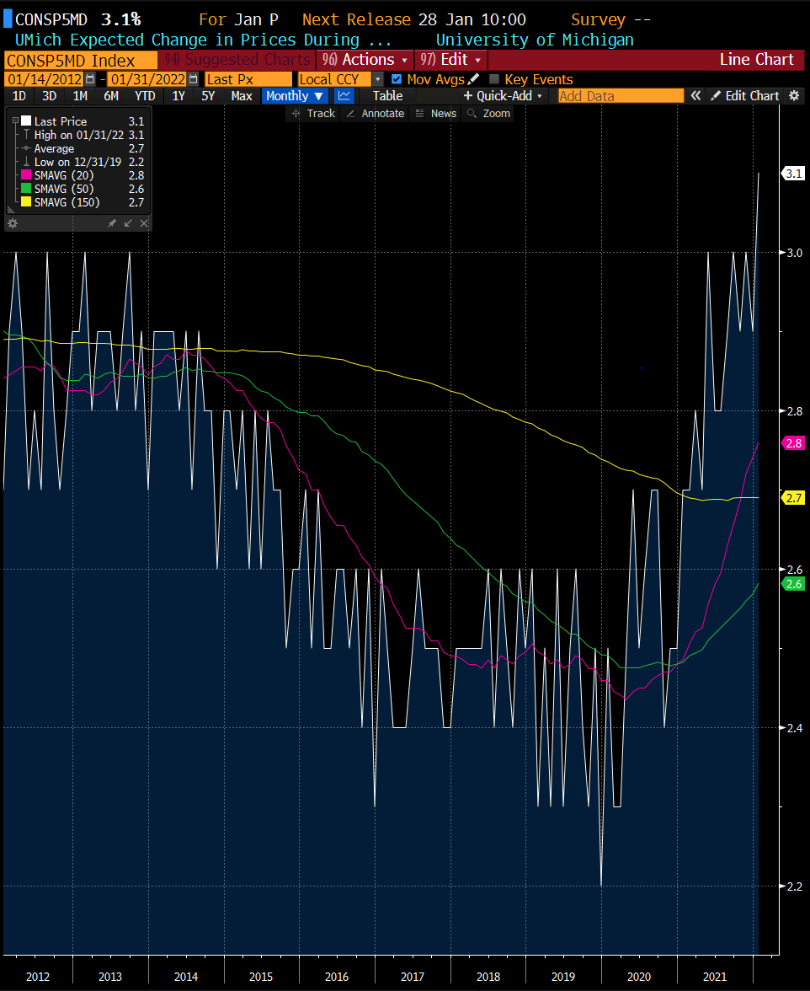Image resolution: width=810 pixels, height=991 pixels.
Task: Open chart settings gear beside Edit Chart
Action: [x=794, y=96]
